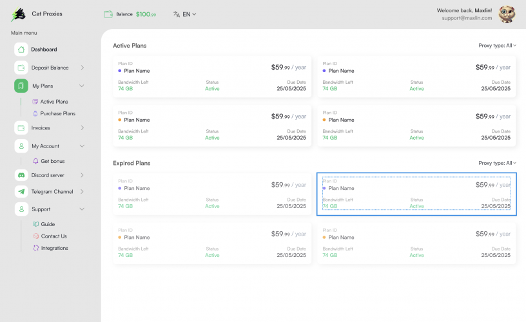Open the EN language dropdown
The width and height of the screenshot is (526, 322).
pos(190,14)
